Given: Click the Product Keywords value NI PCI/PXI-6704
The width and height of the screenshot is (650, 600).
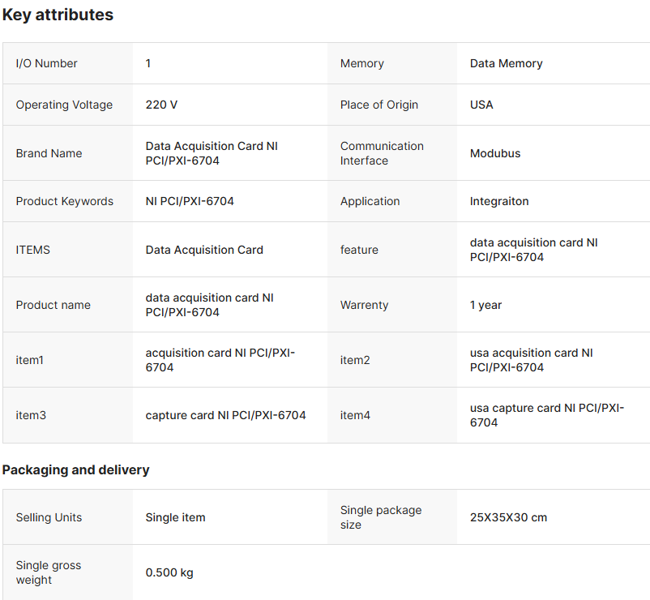Looking at the screenshot, I should (190, 201).
